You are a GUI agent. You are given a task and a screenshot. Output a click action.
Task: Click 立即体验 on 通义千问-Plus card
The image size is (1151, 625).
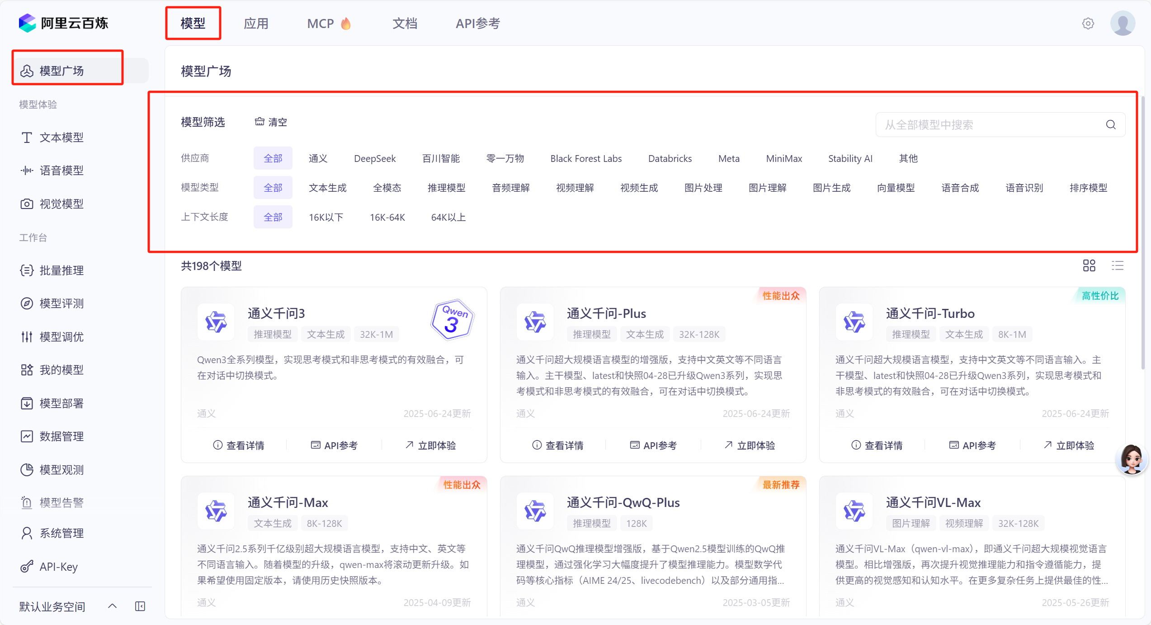click(x=749, y=445)
